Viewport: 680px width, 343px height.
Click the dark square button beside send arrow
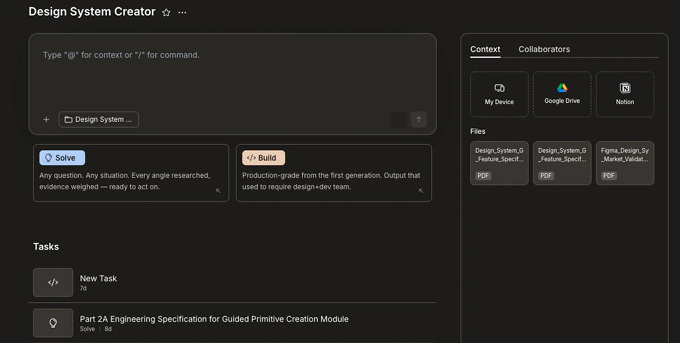point(398,119)
